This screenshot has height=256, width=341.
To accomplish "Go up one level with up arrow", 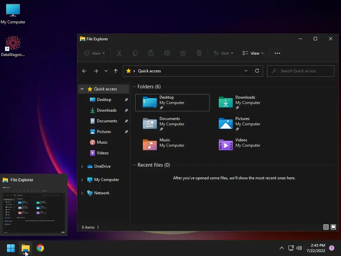I will (116, 71).
